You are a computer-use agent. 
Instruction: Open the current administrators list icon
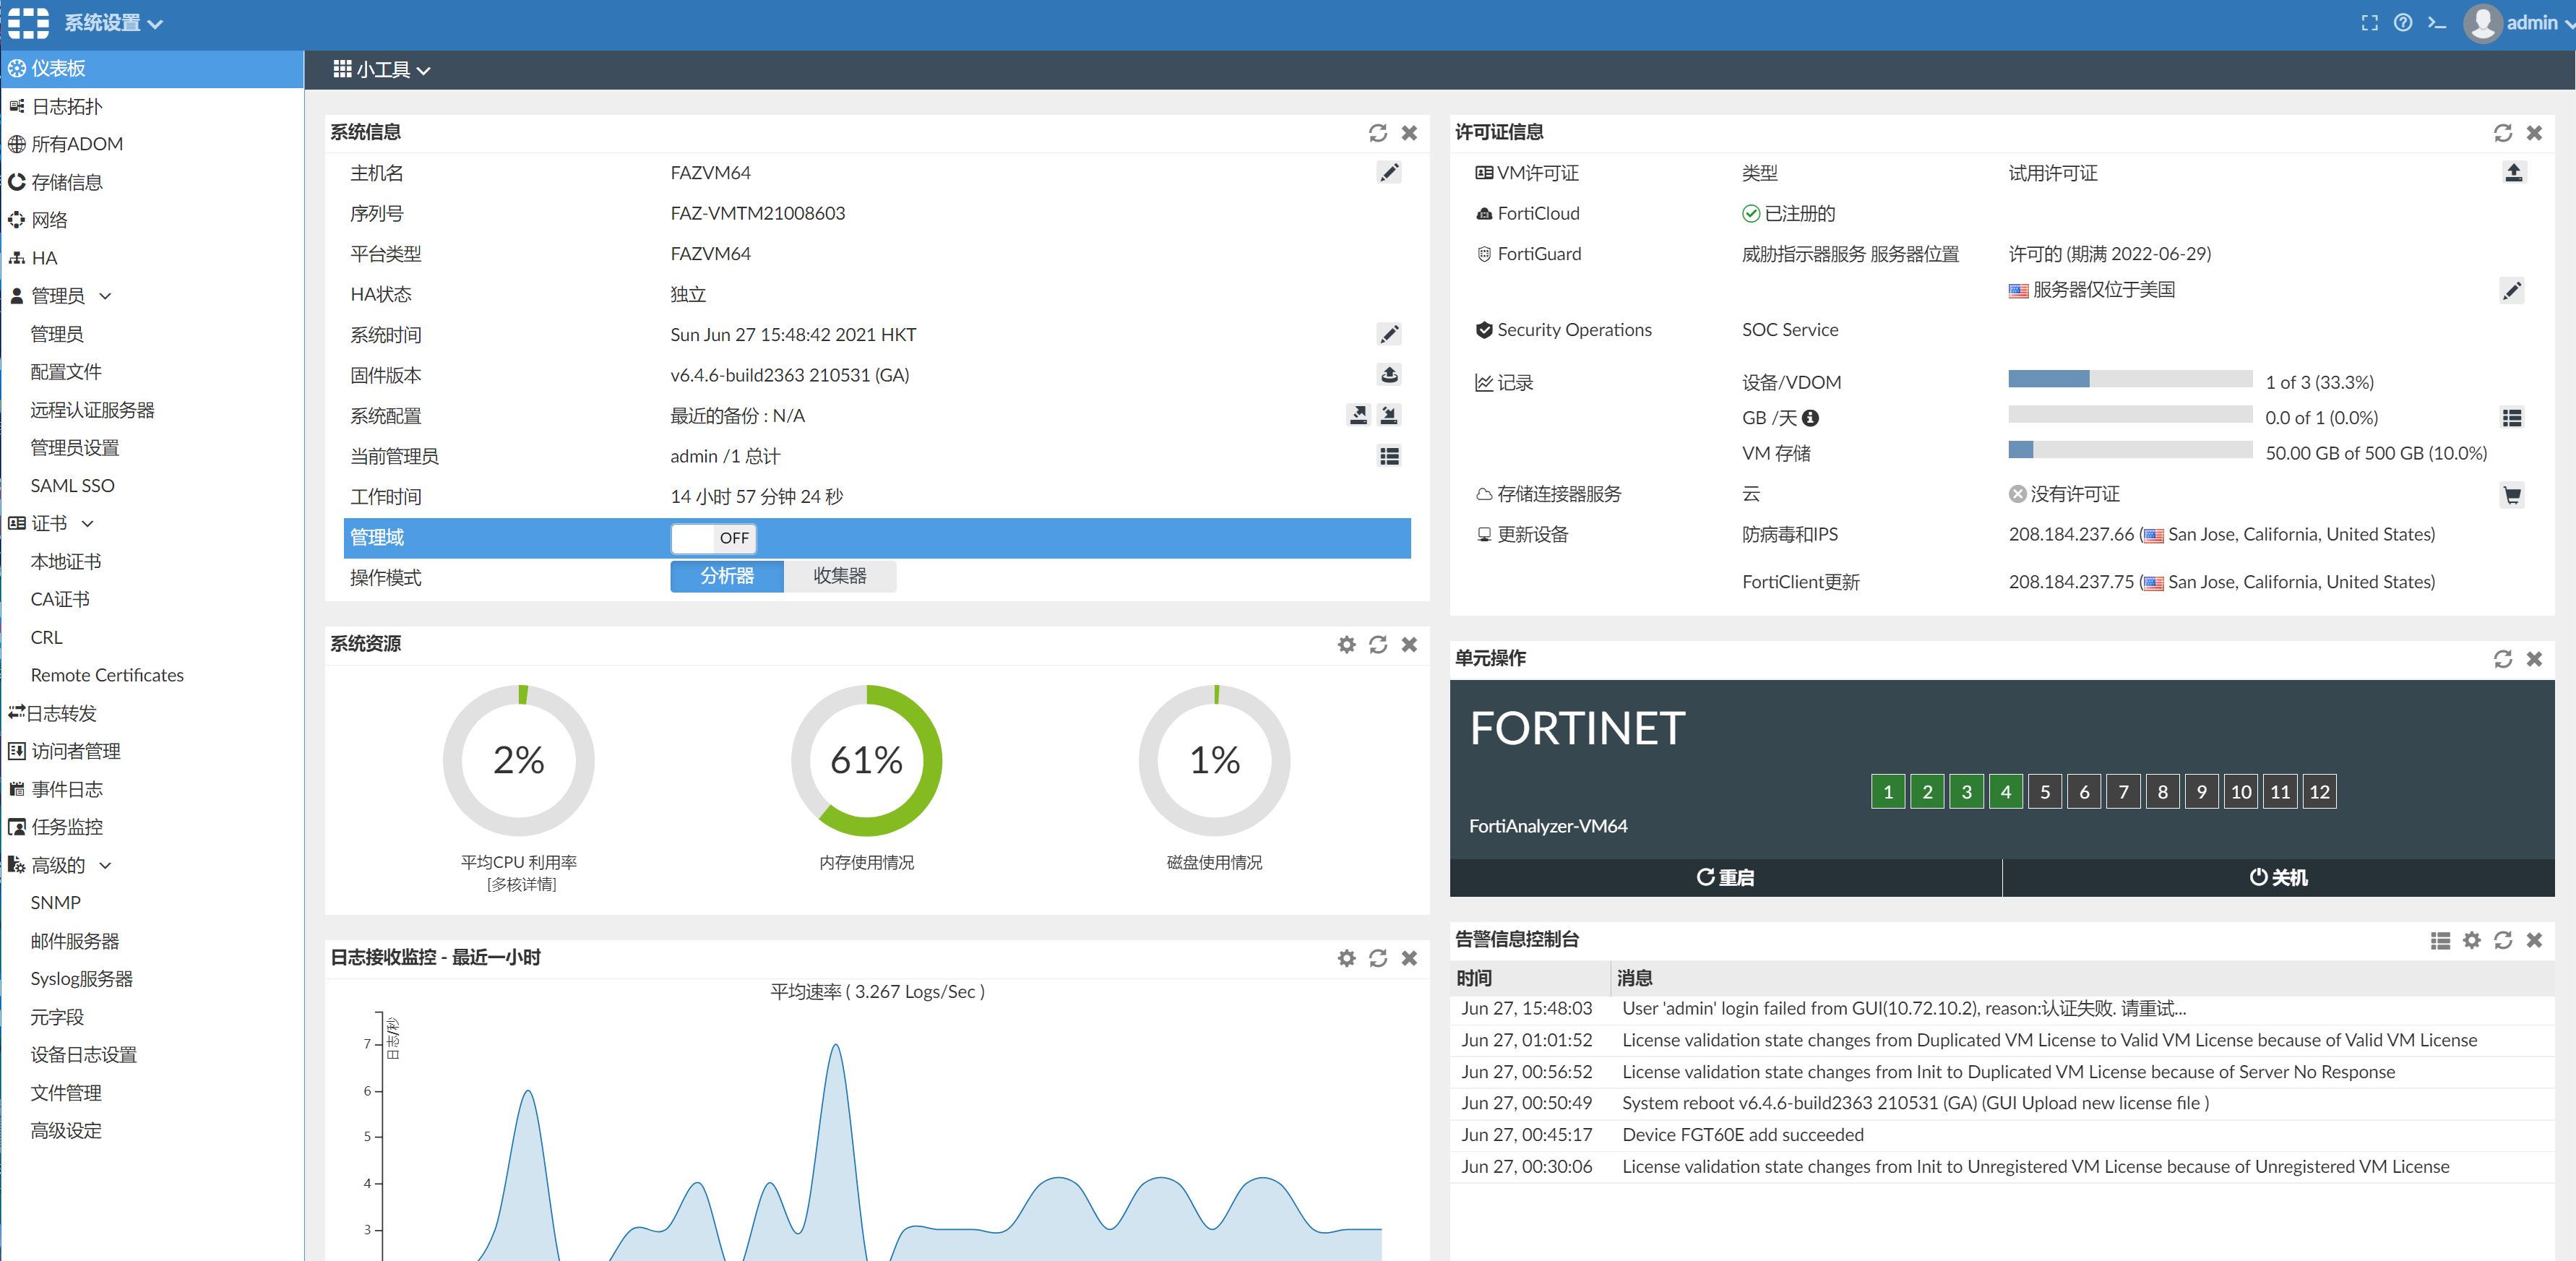click(1389, 456)
